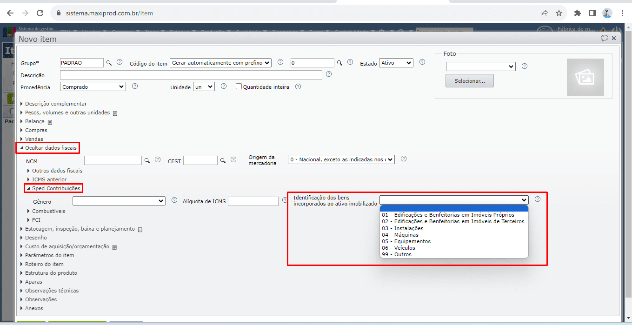
Task: Collapse Ocultar dados fiscais section
Action: pyautogui.click(x=48, y=148)
